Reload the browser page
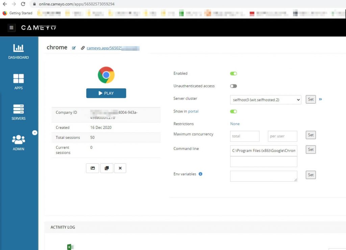Image resolution: width=346 pixels, height=250 pixels. [23, 4]
